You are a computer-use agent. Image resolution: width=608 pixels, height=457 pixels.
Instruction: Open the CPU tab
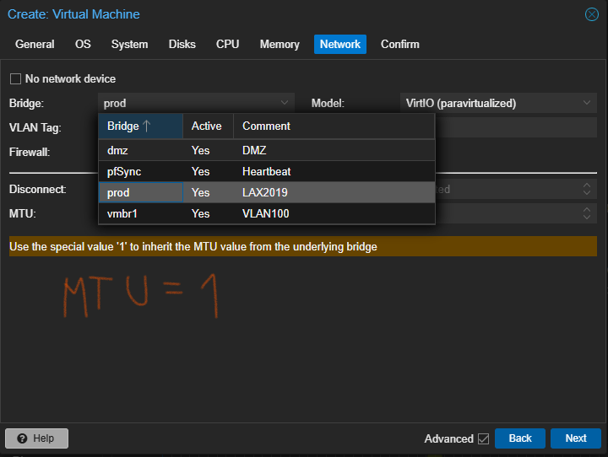coord(227,45)
